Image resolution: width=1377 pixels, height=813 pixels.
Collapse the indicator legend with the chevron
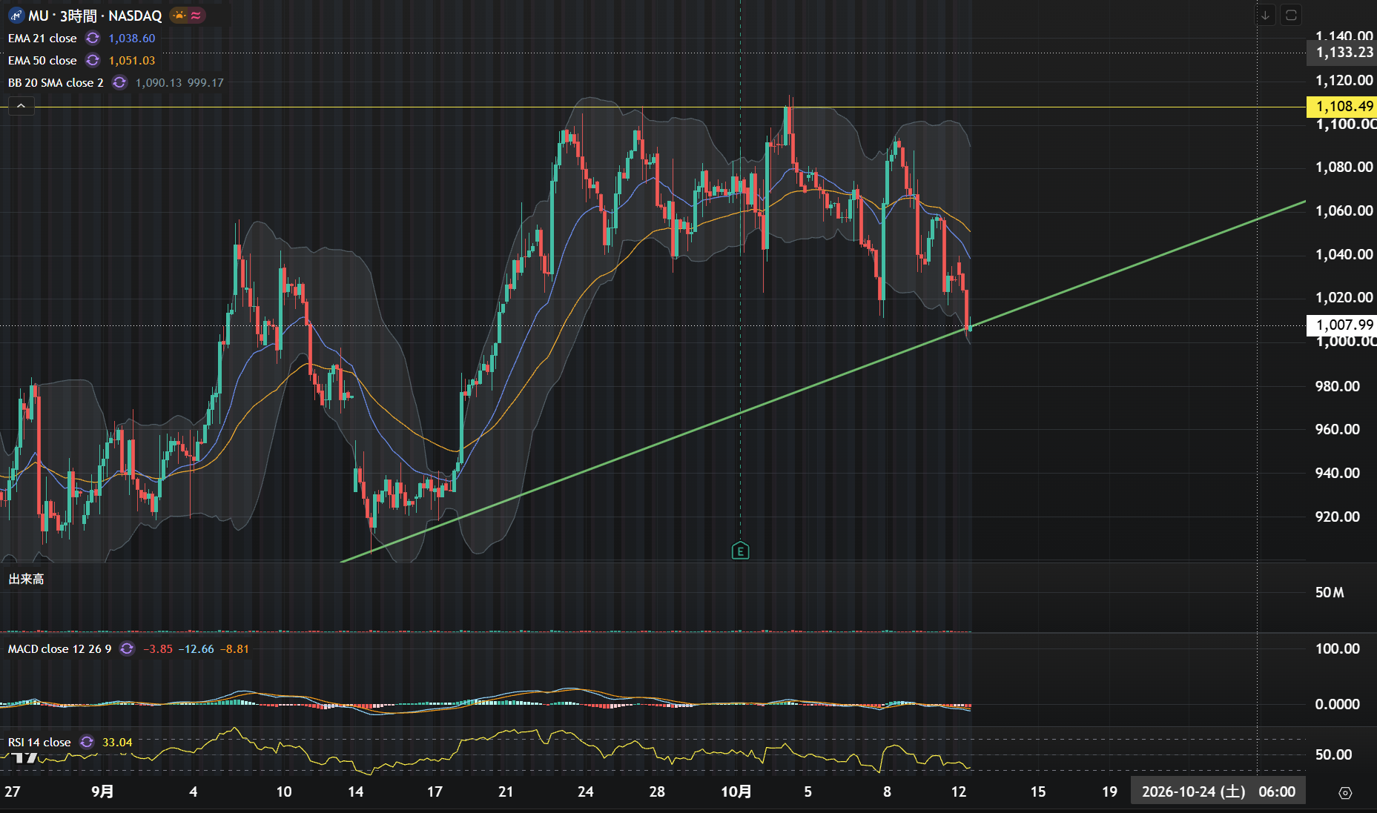tap(22, 106)
